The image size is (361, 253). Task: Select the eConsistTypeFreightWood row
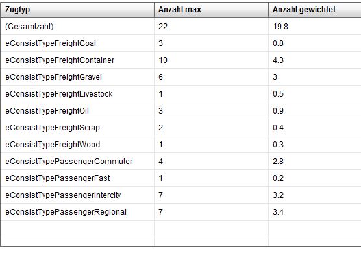pyautogui.click(x=180, y=145)
